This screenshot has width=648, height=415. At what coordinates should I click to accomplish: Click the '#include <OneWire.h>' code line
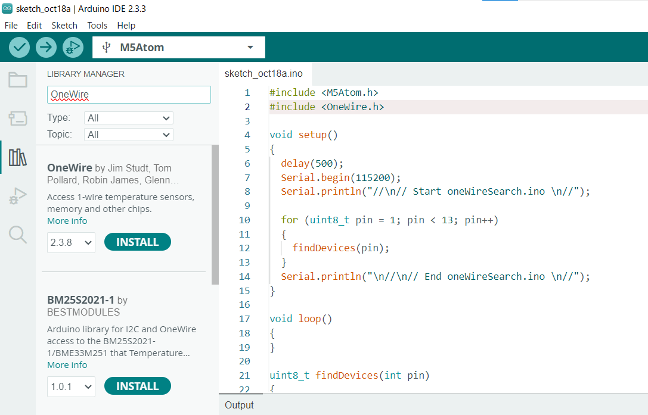(x=327, y=107)
